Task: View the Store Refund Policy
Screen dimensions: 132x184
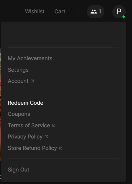Action: click(x=32, y=148)
